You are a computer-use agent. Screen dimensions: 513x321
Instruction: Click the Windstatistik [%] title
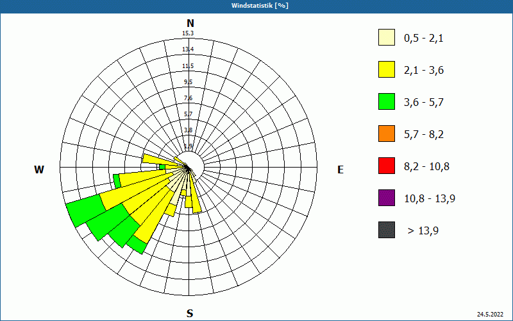(x=260, y=6)
